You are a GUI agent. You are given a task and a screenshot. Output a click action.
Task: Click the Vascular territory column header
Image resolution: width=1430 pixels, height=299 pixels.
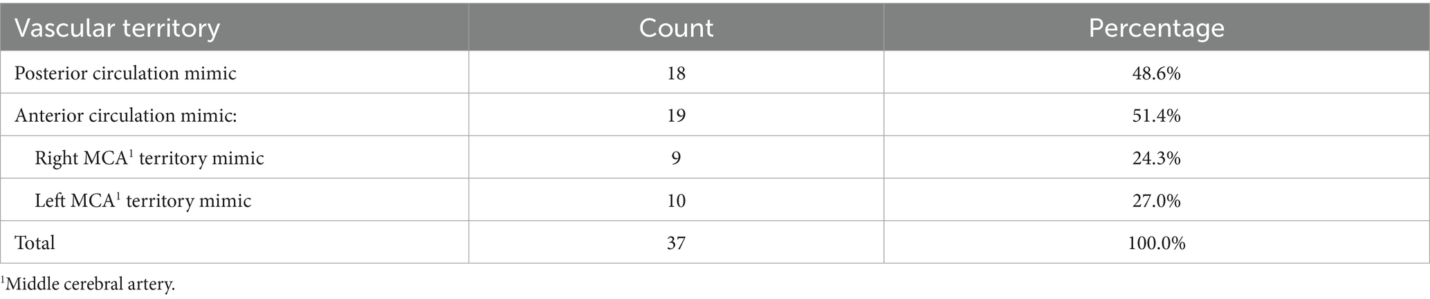118,28
